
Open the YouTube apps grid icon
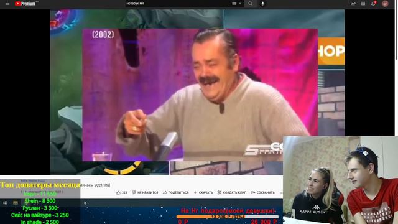[x=363, y=4]
